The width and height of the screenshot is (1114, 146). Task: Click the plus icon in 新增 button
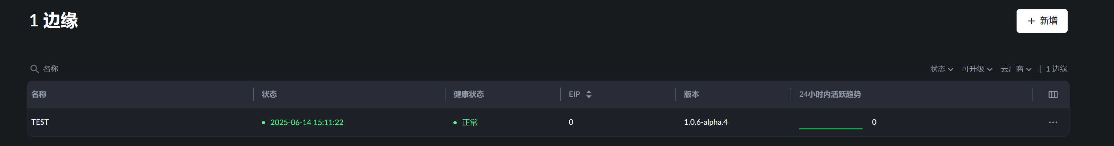click(x=1031, y=21)
